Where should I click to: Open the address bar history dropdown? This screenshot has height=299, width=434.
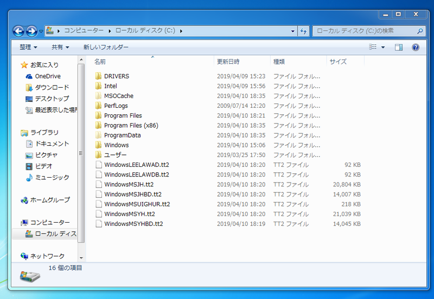click(292, 31)
